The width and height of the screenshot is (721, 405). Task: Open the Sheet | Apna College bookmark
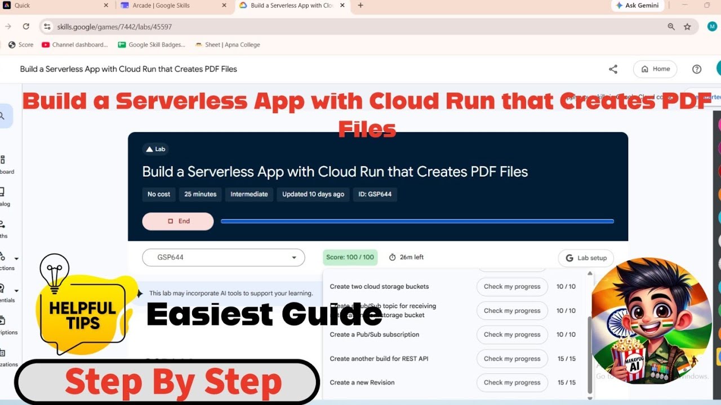point(228,45)
